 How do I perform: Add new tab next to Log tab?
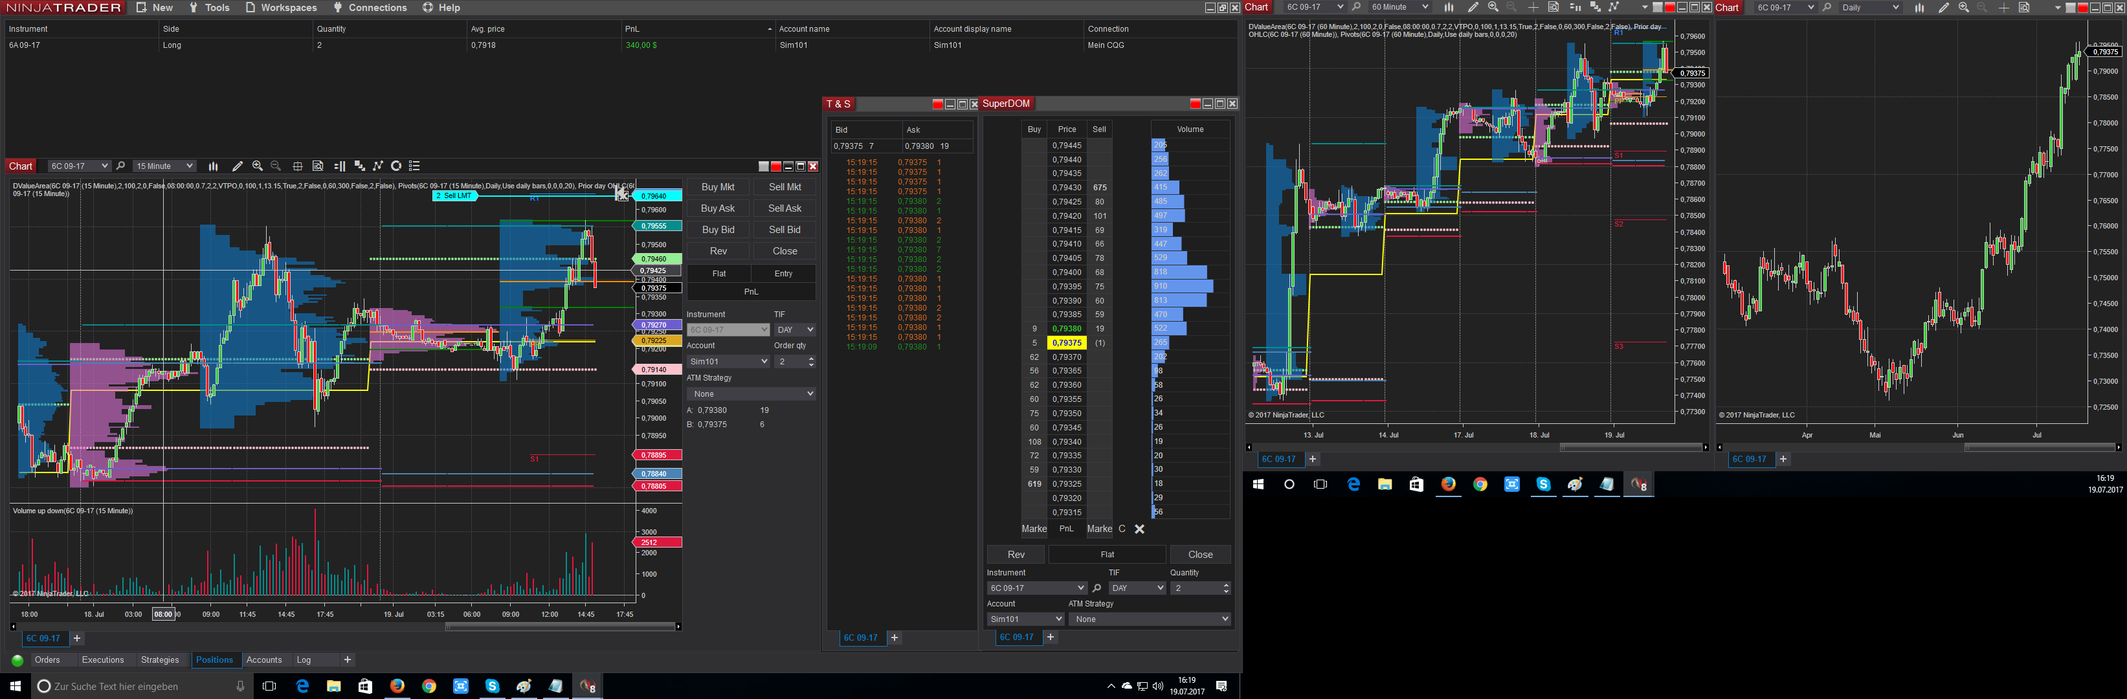(x=348, y=660)
